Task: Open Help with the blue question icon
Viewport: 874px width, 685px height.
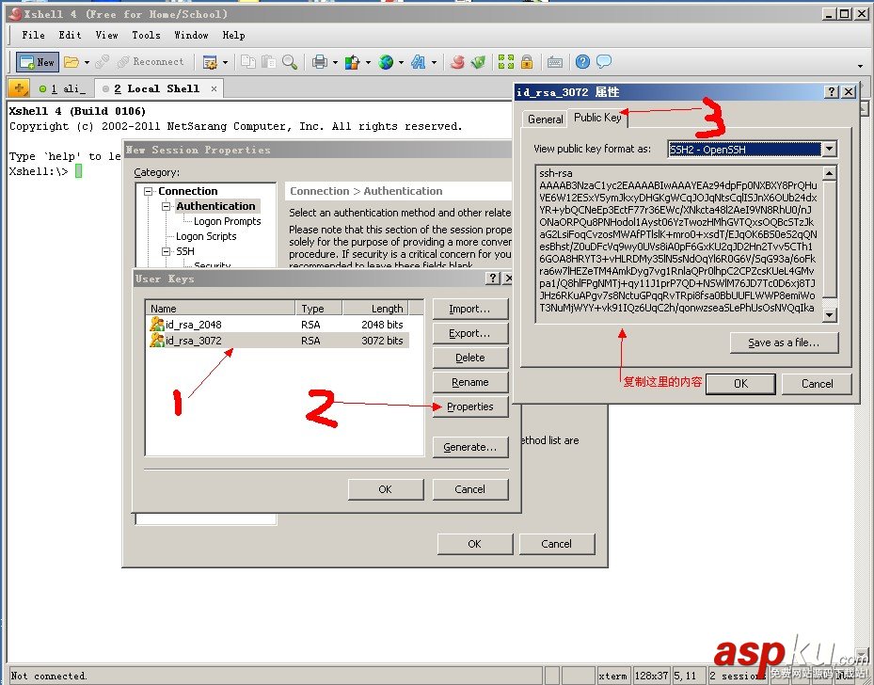Action: 582,62
